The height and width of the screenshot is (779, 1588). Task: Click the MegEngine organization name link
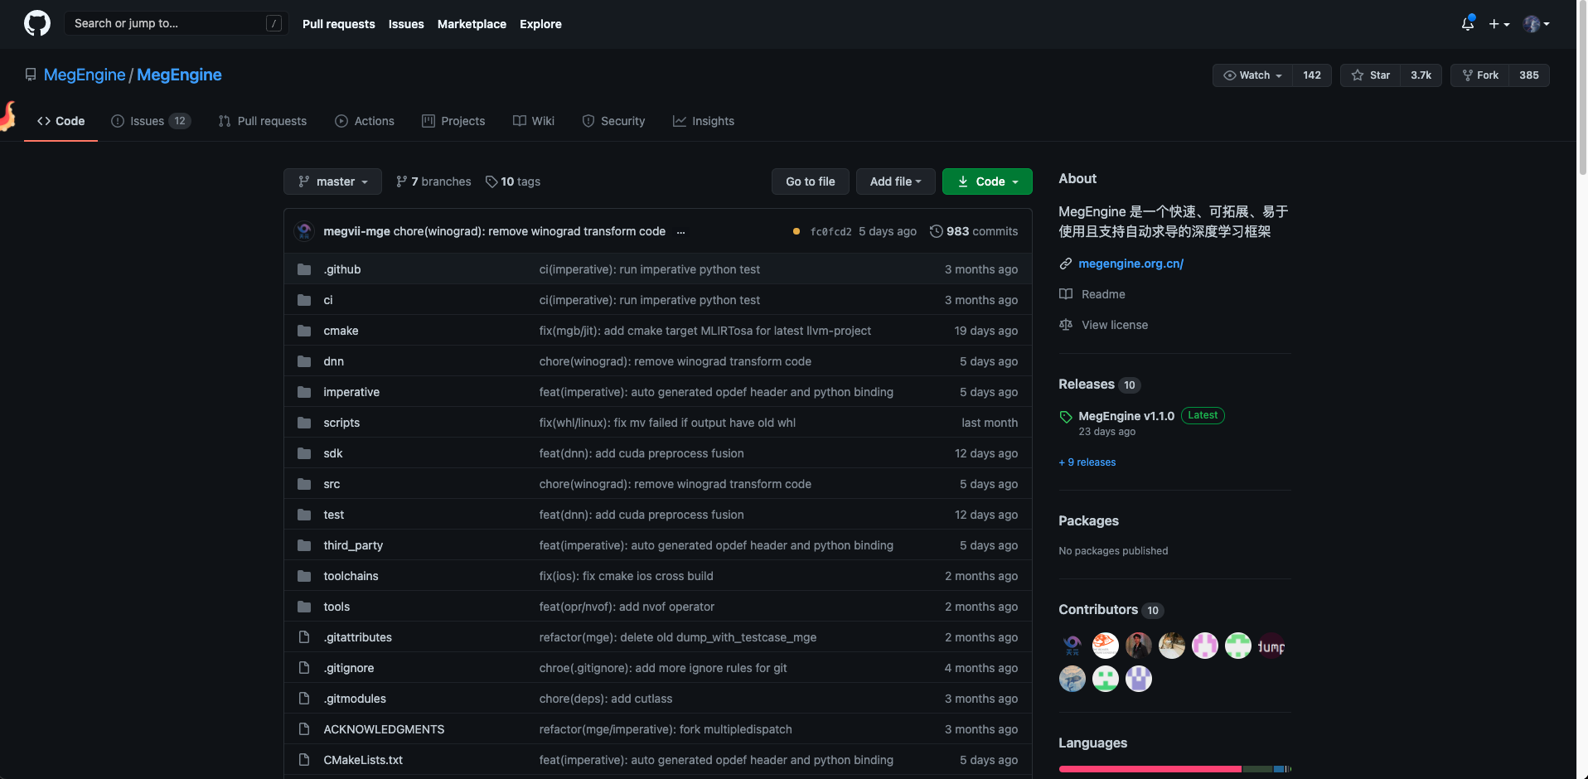click(x=84, y=75)
